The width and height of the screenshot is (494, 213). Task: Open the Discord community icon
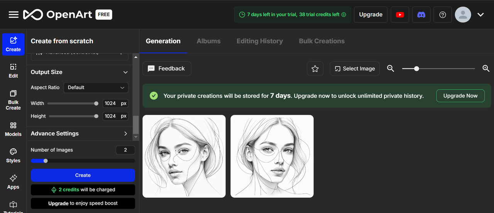[x=421, y=15]
